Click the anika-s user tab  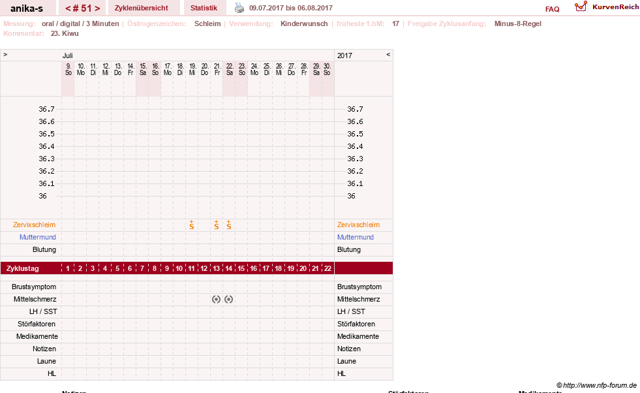(27, 8)
